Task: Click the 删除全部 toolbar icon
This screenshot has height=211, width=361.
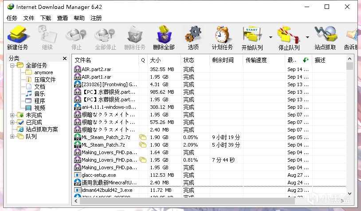Action: [164, 35]
